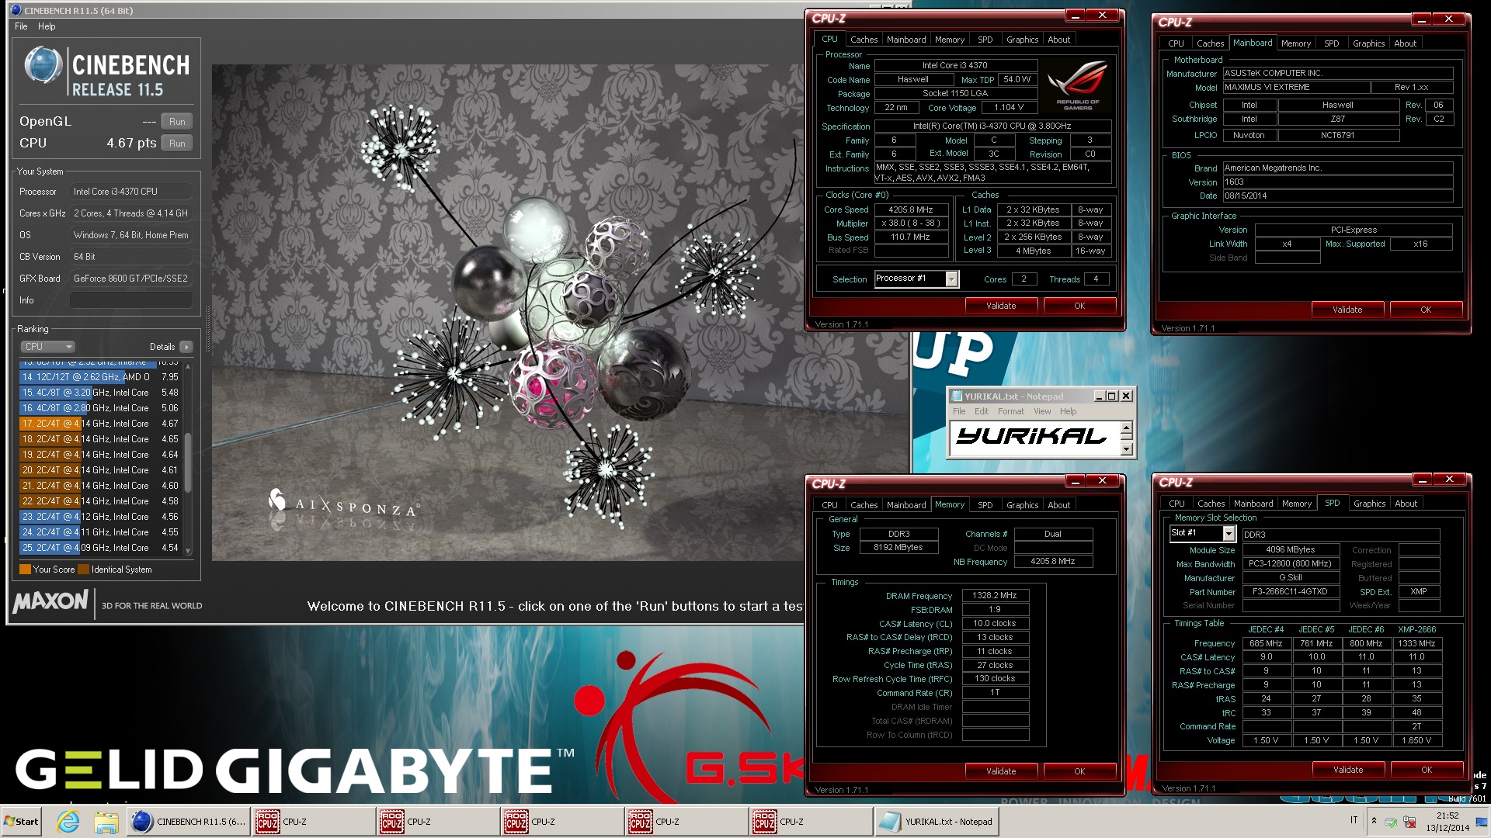The height and width of the screenshot is (838, 1491).
Task: Select ranking row 15 with score 5.48
Action: pyautogui.click(x=100, y=393)
